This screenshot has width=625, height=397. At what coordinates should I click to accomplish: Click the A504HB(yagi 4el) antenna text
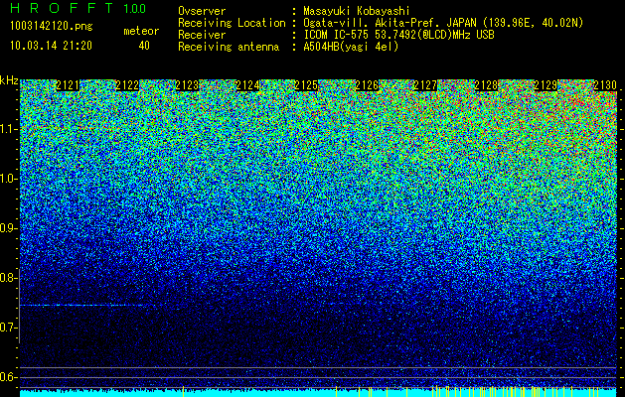[x=351, y=47]
